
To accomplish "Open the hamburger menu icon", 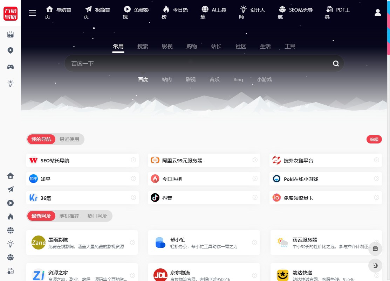I will 33,13.
